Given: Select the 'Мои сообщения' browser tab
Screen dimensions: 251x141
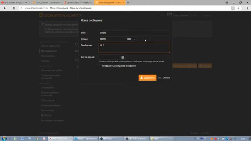Looking at the screenshot, I should point(109,3).
